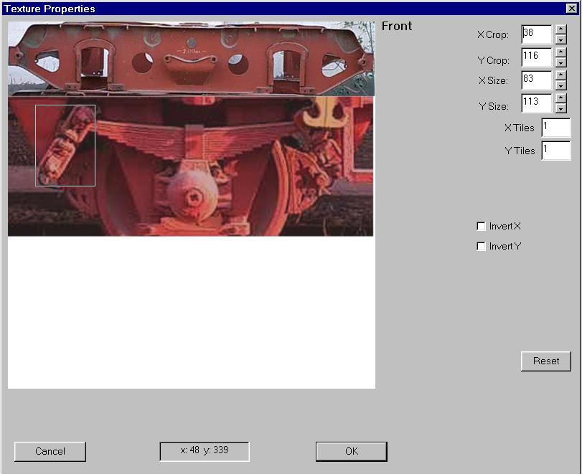Click the Cancel button
Image resolution: width=582 pixels, height=474 pixels.
pos(50,451)
